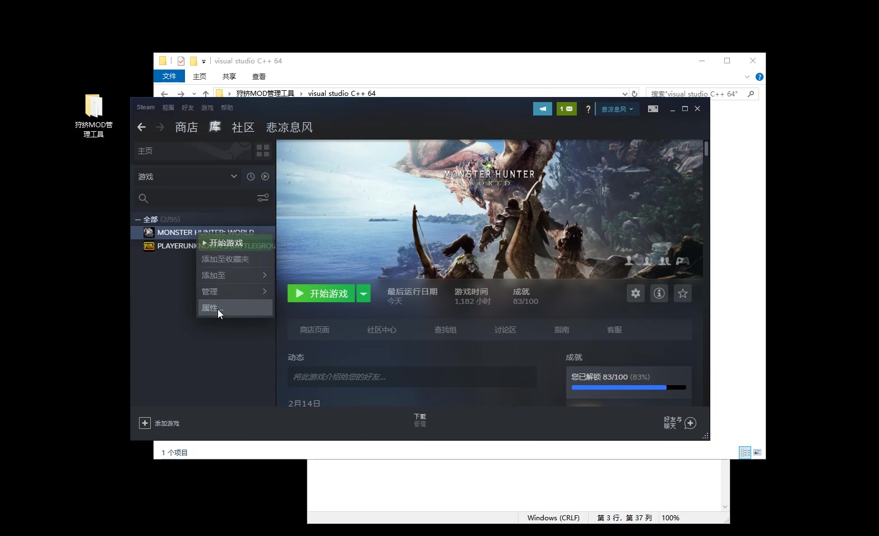The height and width of the screenshot is (536, 879).
Task: Expand the green play button dropdown arrow
Action: [x=363, y=293]
